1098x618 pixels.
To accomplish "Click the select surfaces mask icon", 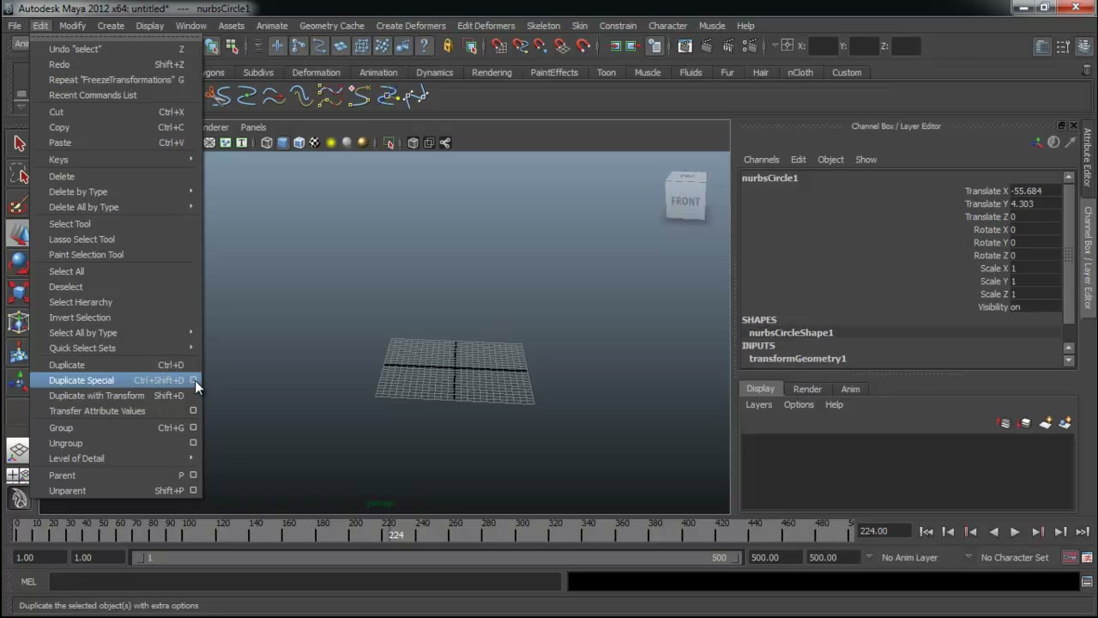I will [x=341, y=46].
